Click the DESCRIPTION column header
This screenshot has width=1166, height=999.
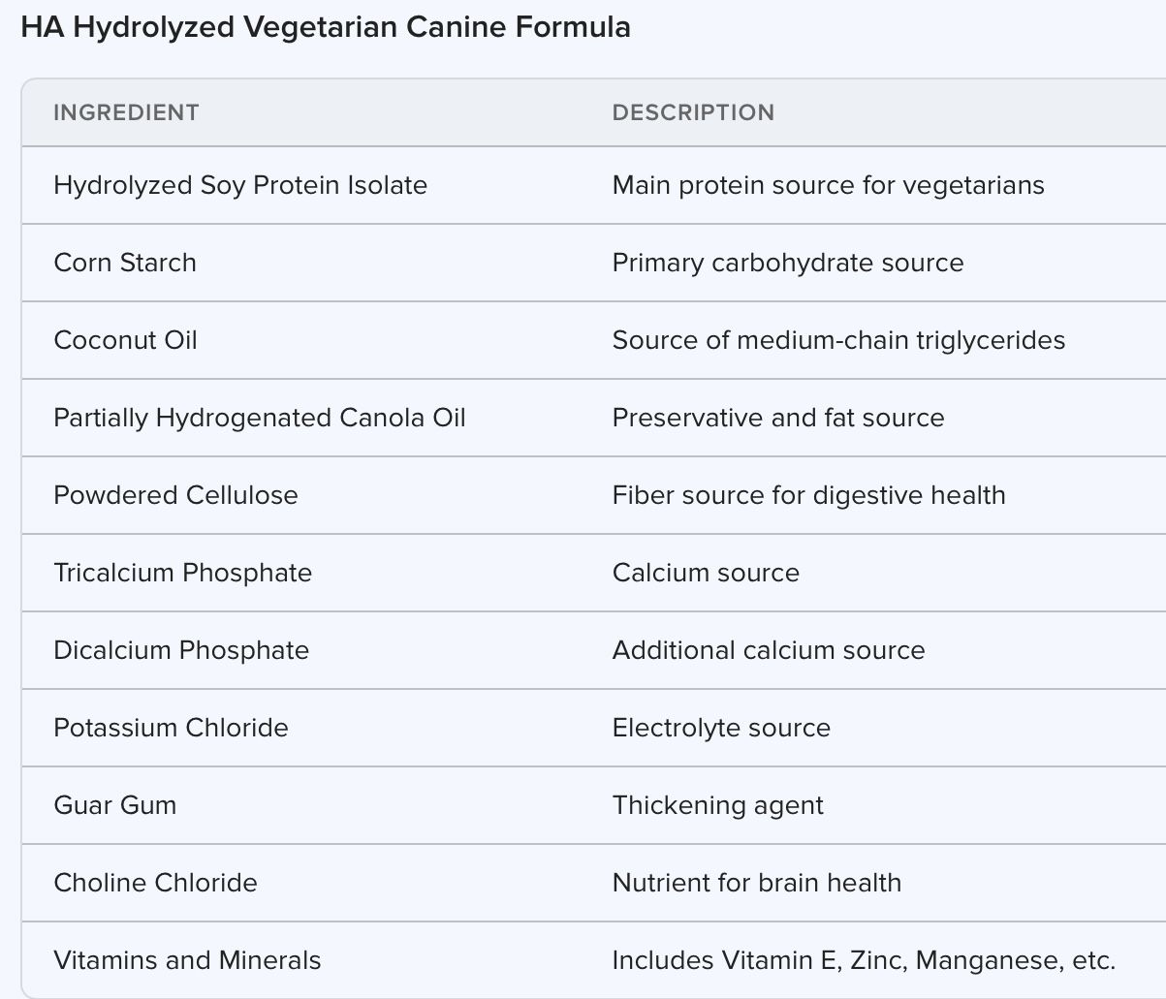[693, 112]
